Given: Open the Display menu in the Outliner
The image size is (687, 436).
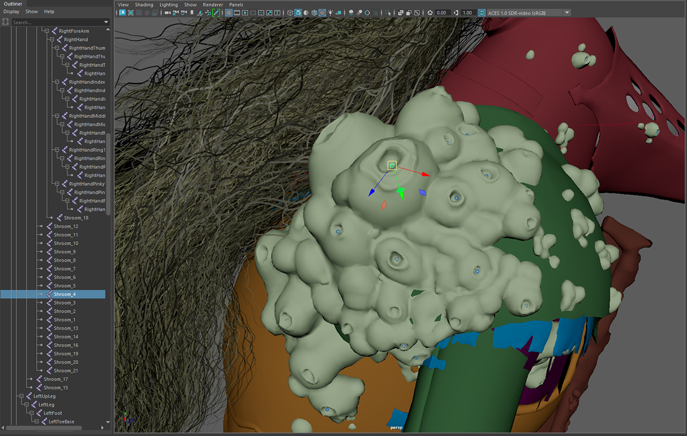Looking at the screenshot, I should tap(11, 11).
